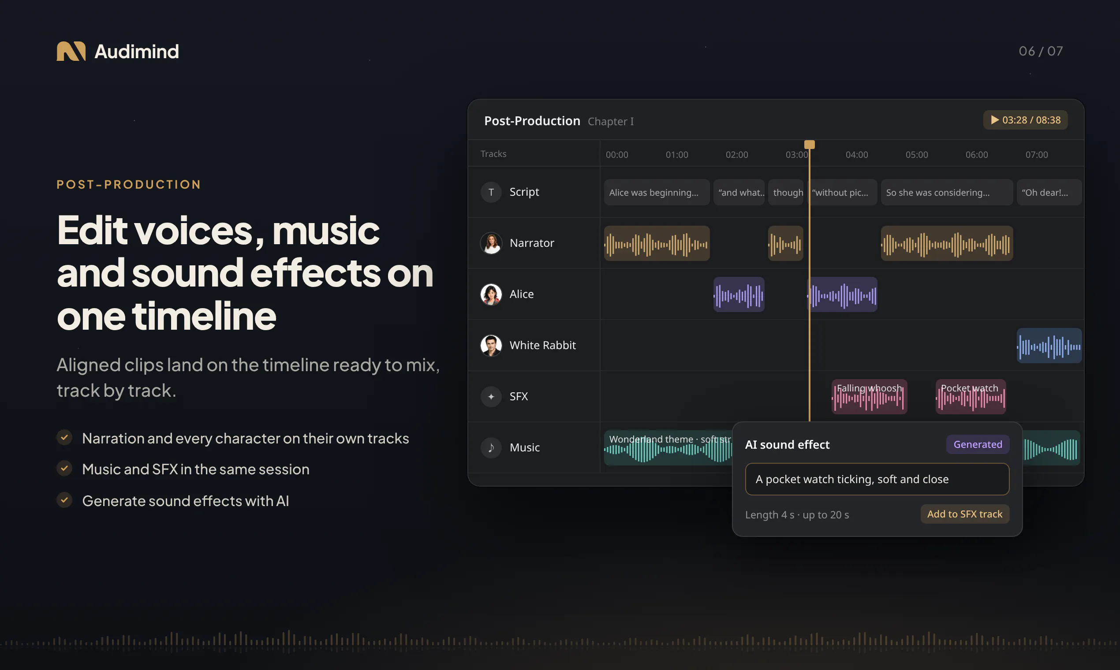The width and height of the screenshot is (1120, 670).
Task: Select the '"Oh dear!...' script clip
Action: (1049, 192)
